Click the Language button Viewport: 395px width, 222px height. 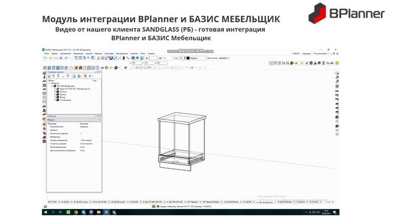point(306,54)
